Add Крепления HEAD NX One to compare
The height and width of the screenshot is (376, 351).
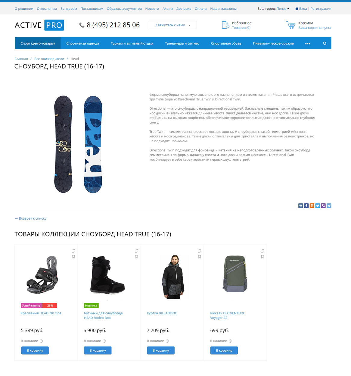pos(73,251)
